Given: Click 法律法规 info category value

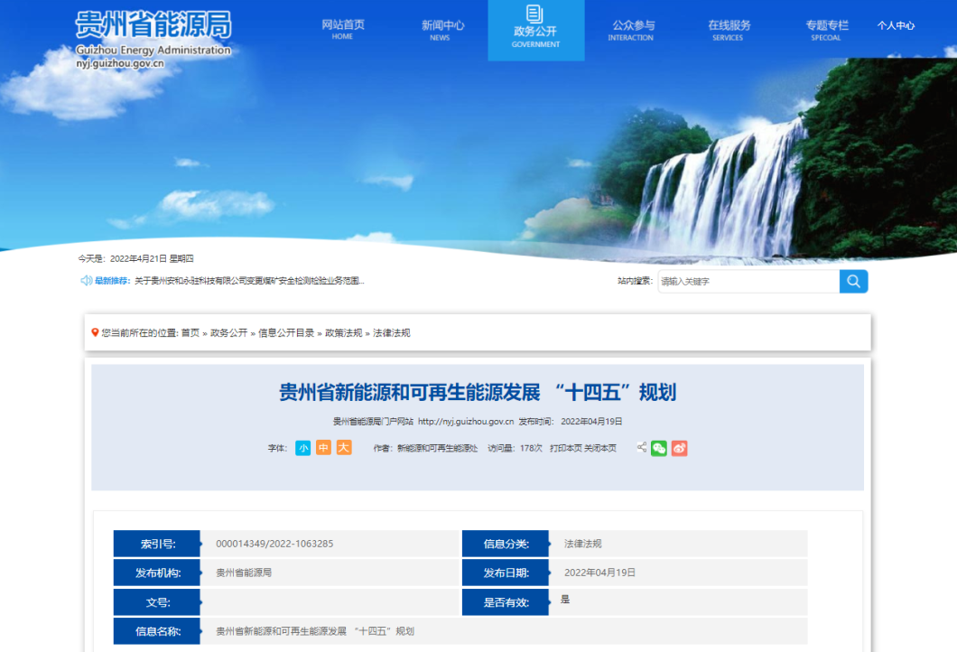Looking at the screenshot, I should tap(583, 544).
